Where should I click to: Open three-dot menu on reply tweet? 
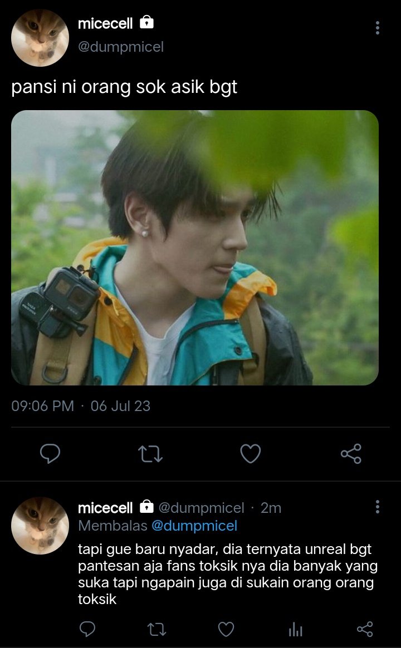tap(378, 507)
